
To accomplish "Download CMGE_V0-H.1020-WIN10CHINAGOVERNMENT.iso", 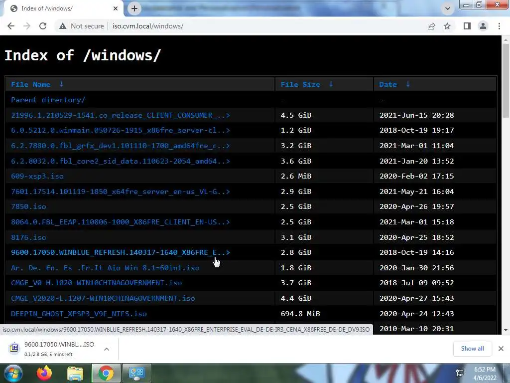I will click(x=96, y=283).
